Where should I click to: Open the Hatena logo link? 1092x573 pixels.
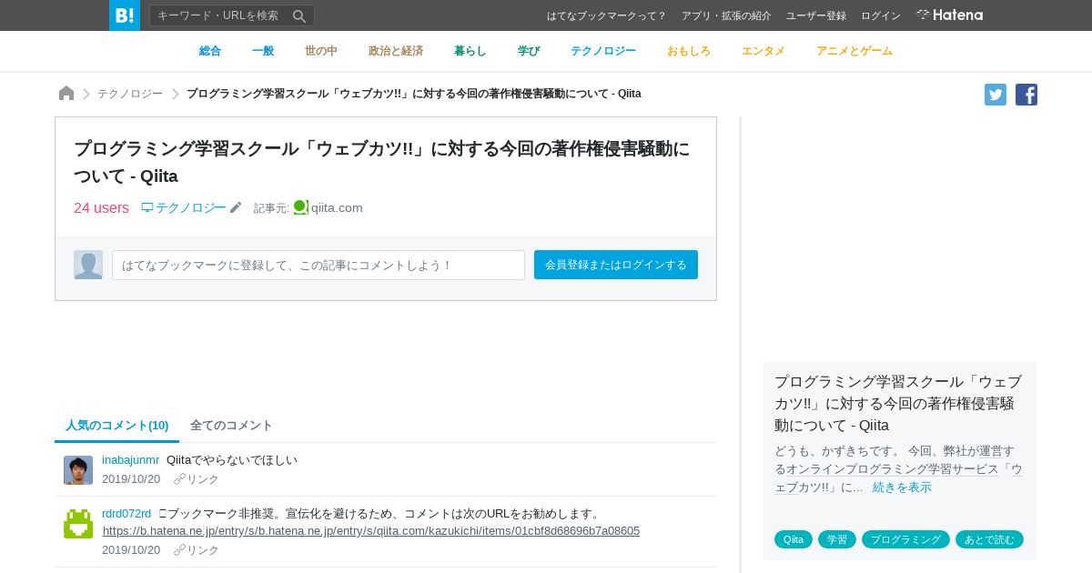pos(949,15)
